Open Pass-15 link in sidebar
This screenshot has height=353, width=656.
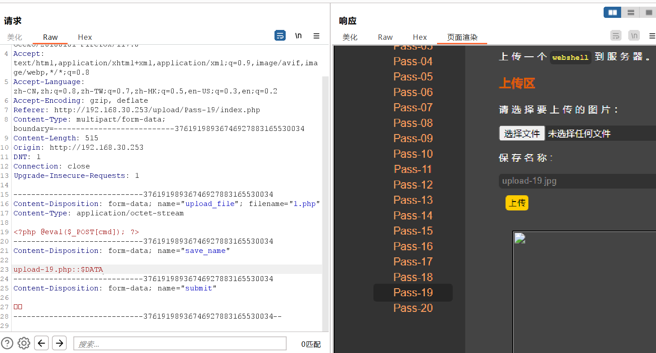413,231
